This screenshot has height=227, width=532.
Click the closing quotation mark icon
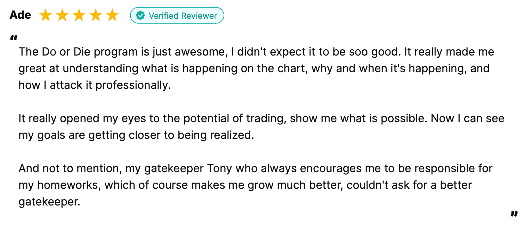[514, 214]
